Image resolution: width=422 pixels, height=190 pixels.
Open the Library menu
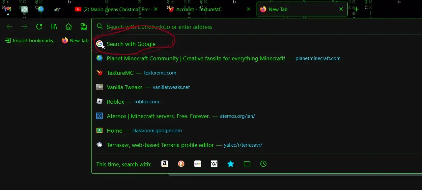[x=54, y=27]
